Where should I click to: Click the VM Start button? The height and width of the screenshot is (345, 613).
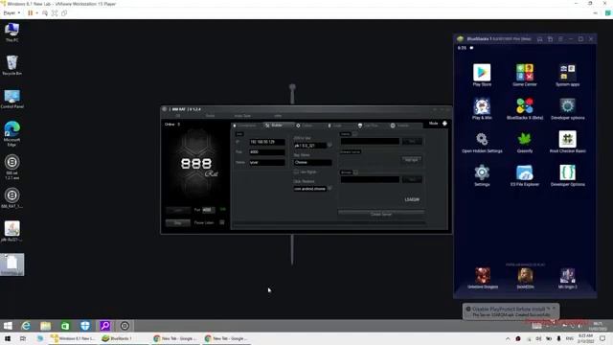pyautogui.click(x=8, y=326)
